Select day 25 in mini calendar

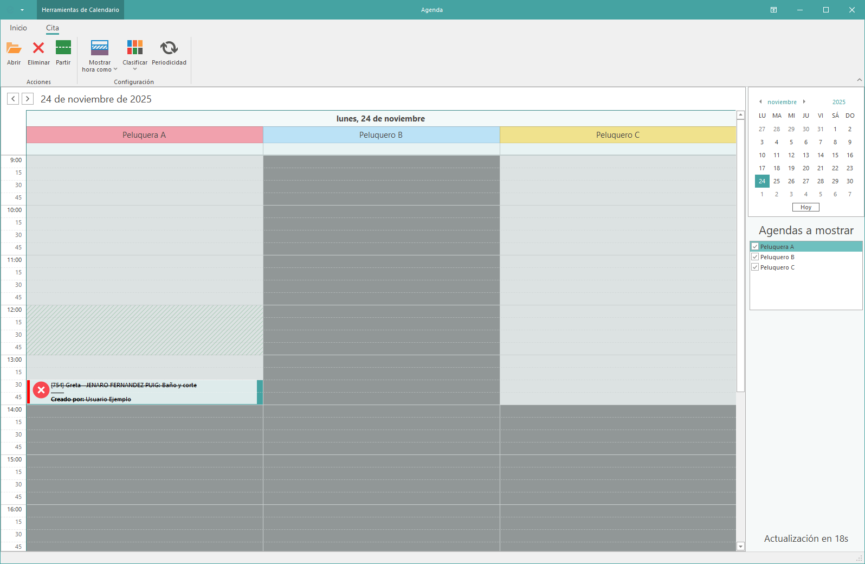point(777,181)
